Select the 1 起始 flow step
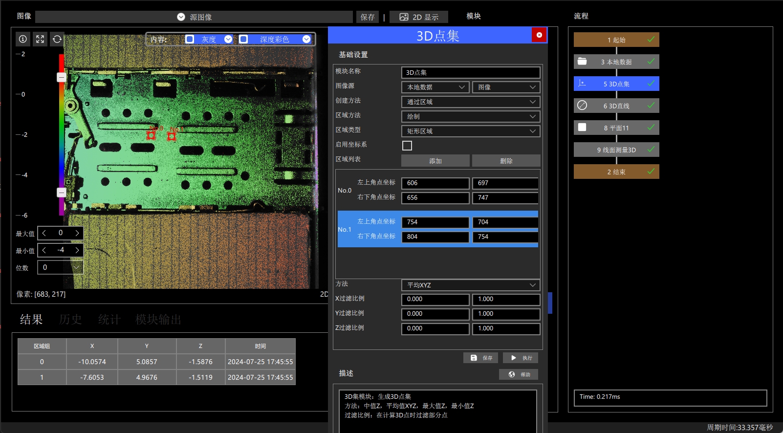 coord(616,40)
